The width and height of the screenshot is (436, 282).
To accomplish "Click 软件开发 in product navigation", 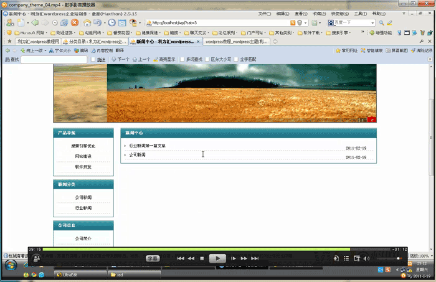I will (83, 167).
